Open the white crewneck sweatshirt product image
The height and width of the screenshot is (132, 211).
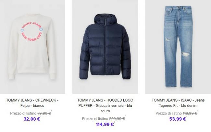point(32,47)
